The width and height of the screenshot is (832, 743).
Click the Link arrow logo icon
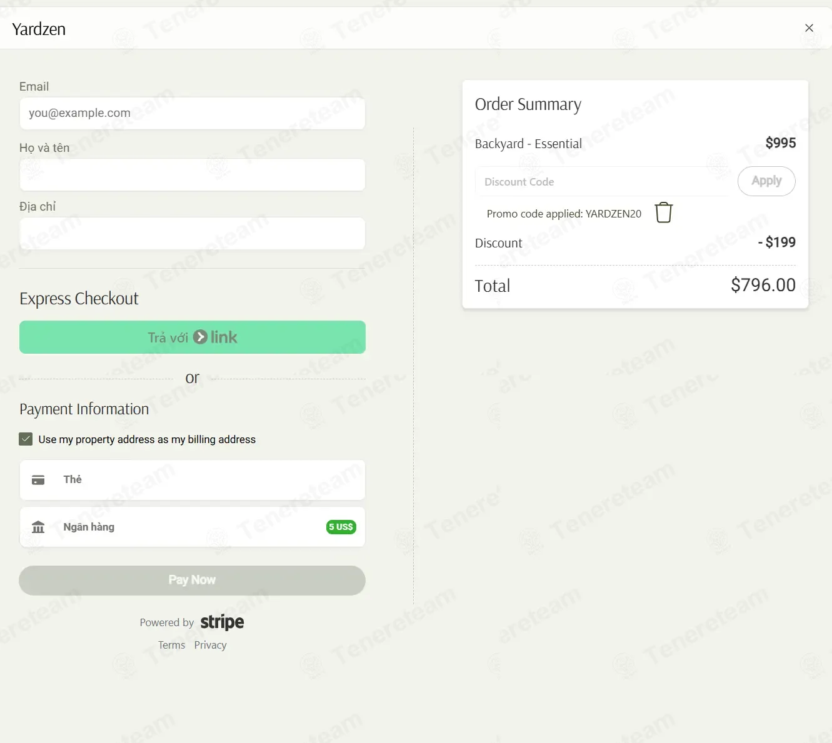tap(200, 337)
